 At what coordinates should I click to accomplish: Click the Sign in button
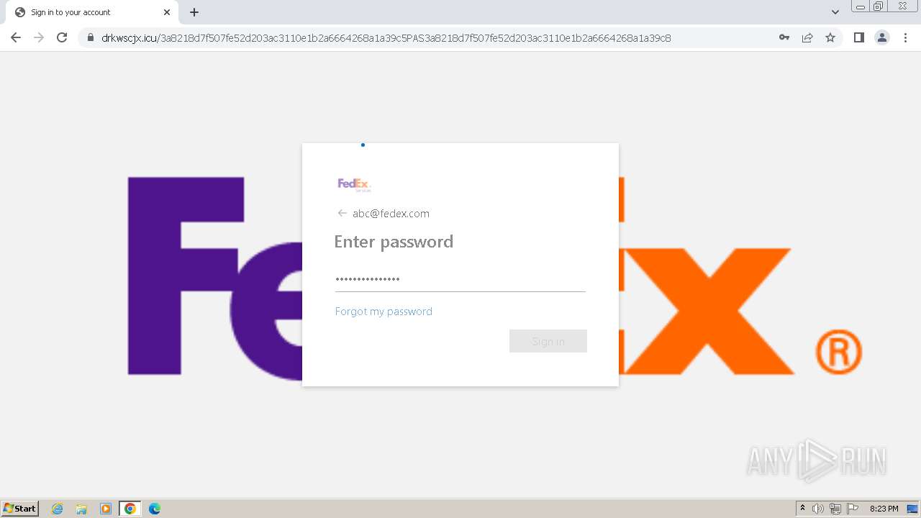[548, 341]
